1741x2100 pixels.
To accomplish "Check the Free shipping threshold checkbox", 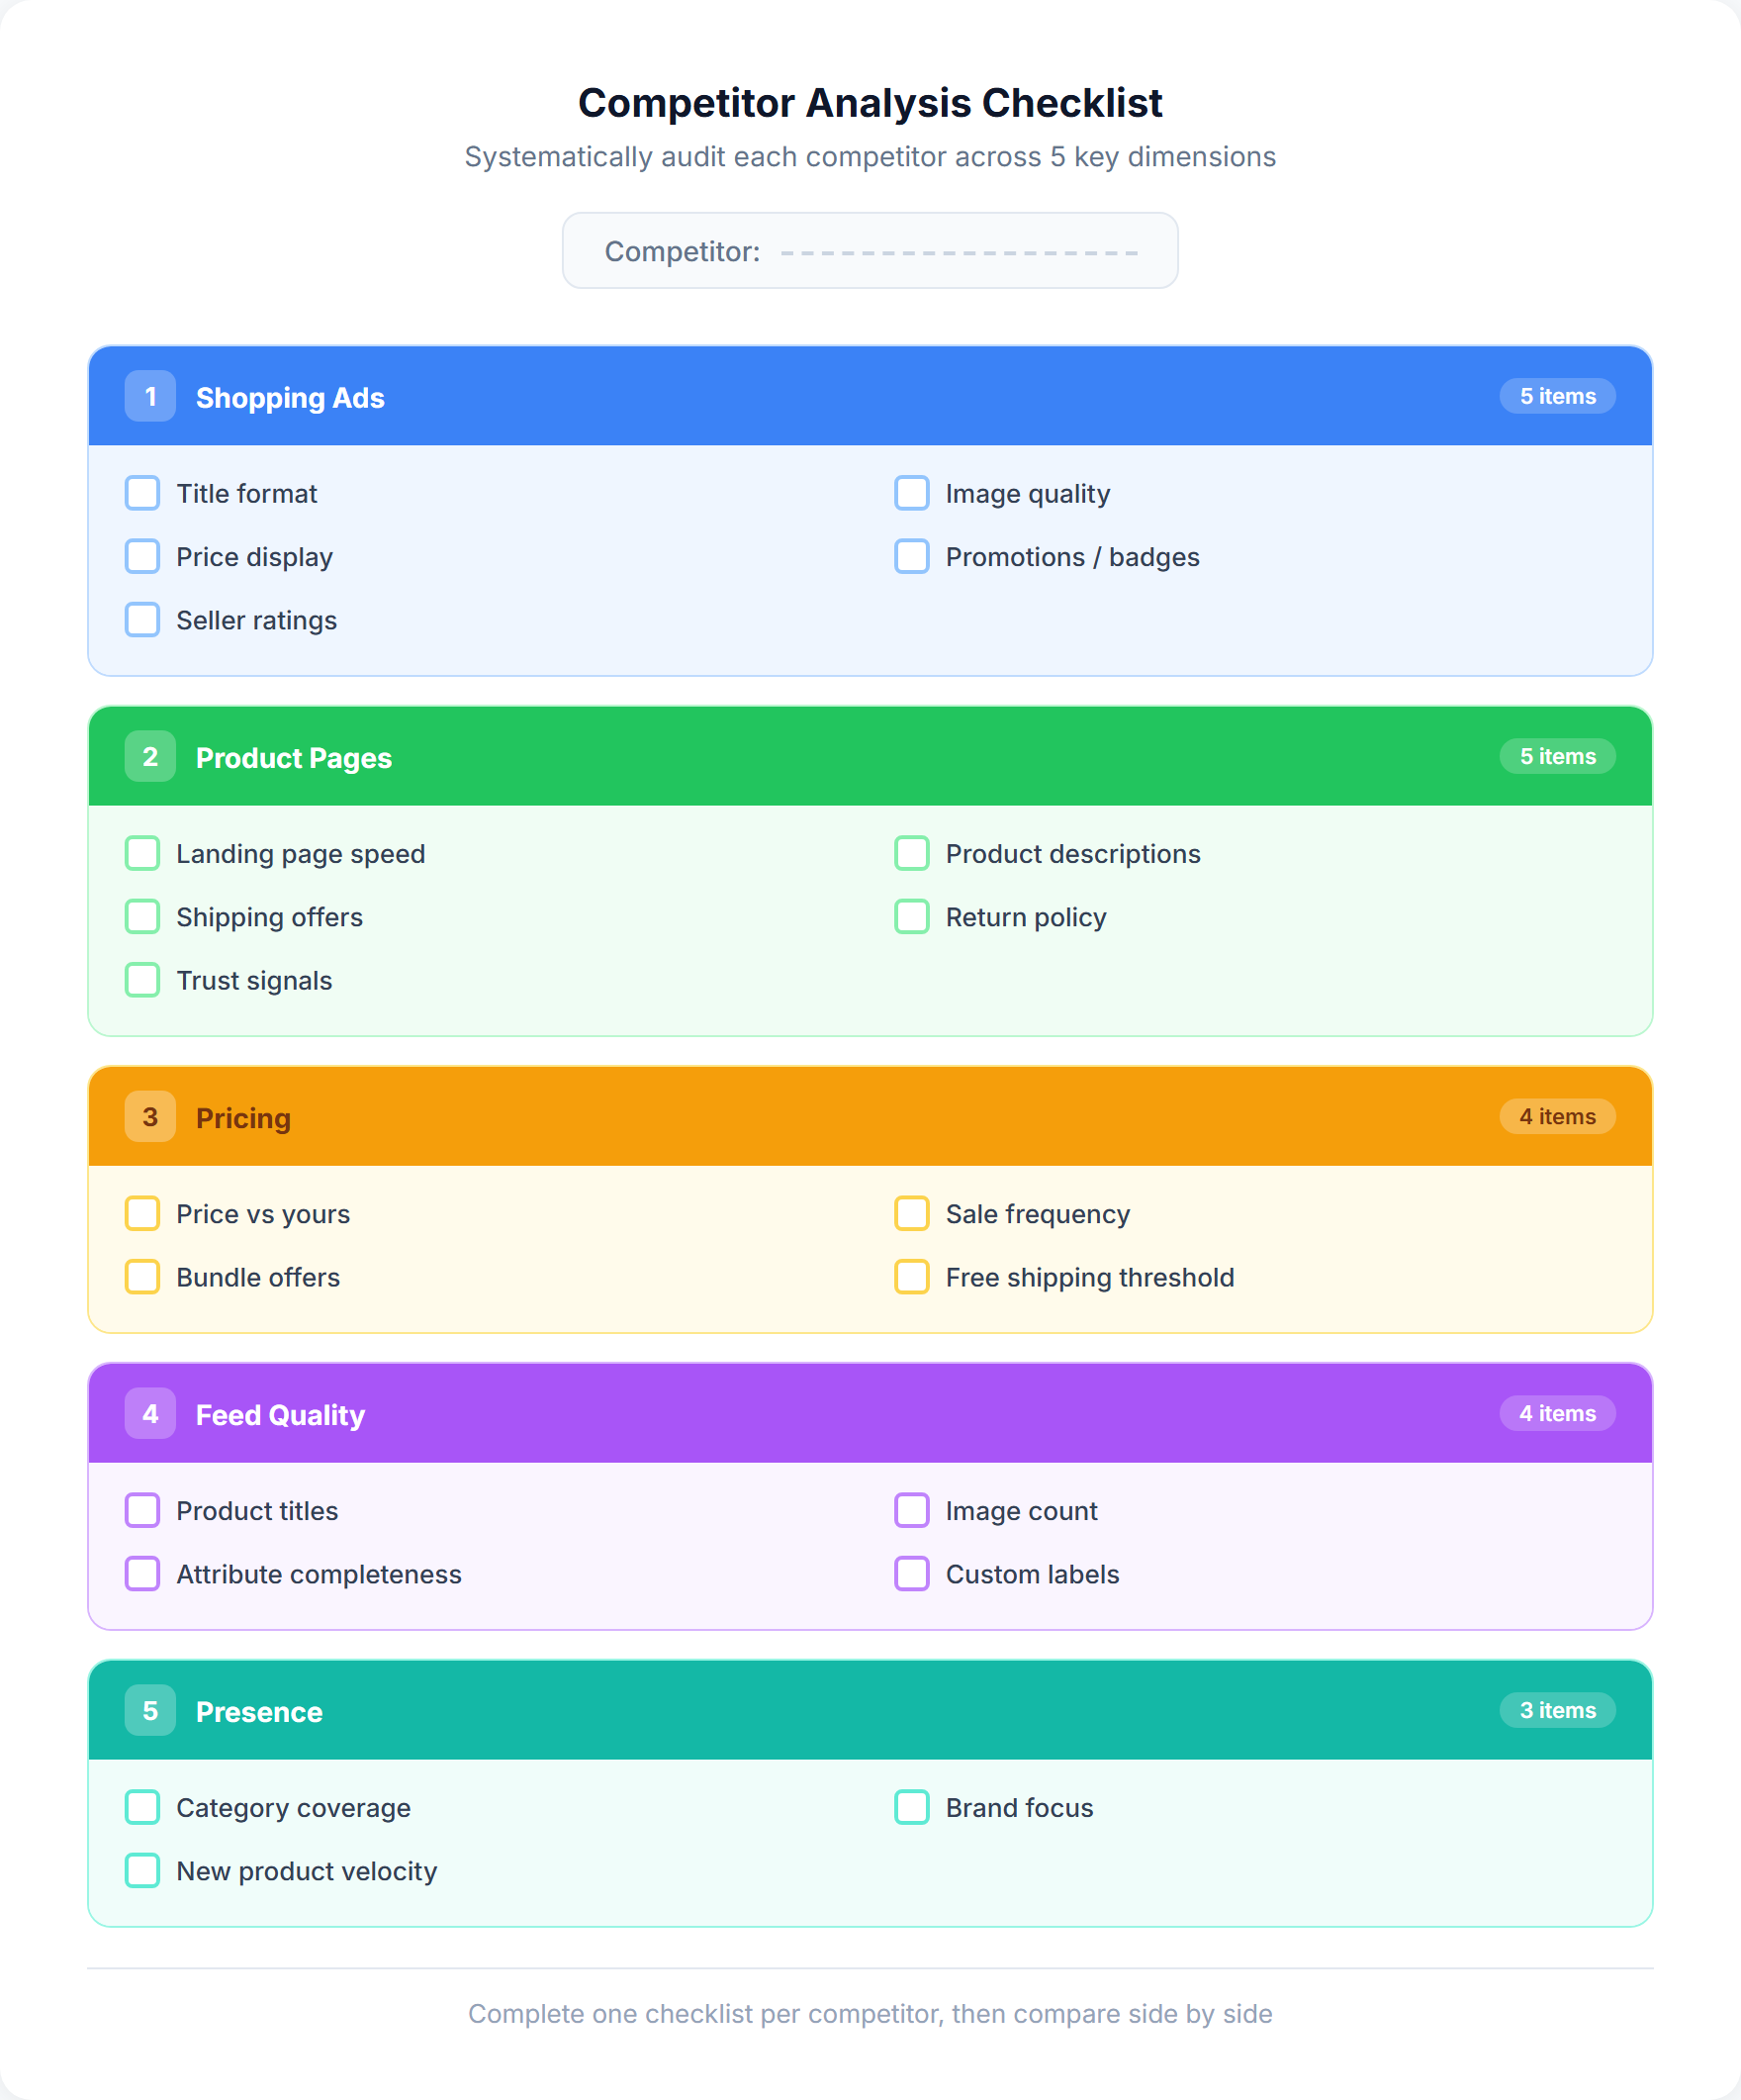I will pos(911,1277).
